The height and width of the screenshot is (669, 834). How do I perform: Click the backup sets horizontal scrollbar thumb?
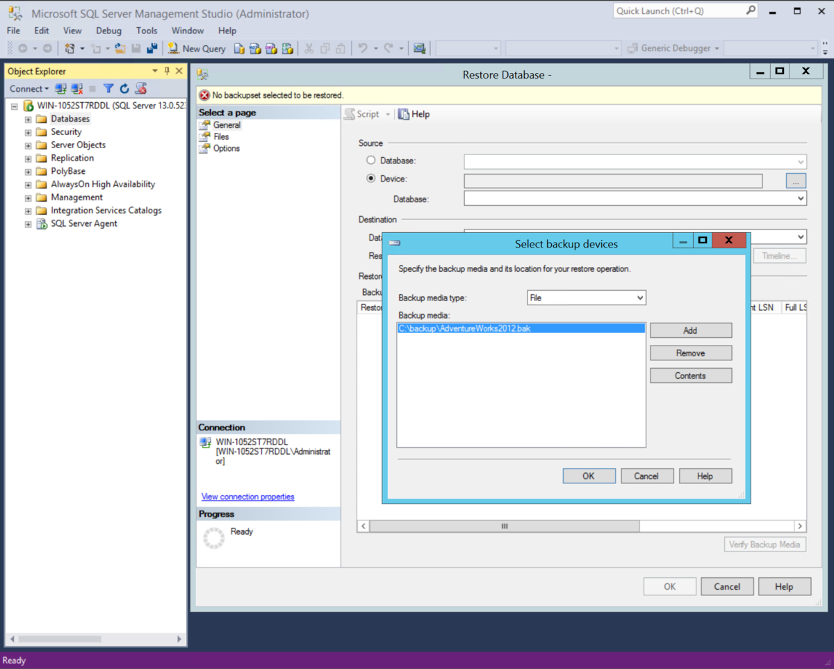[x=505, y=526]
